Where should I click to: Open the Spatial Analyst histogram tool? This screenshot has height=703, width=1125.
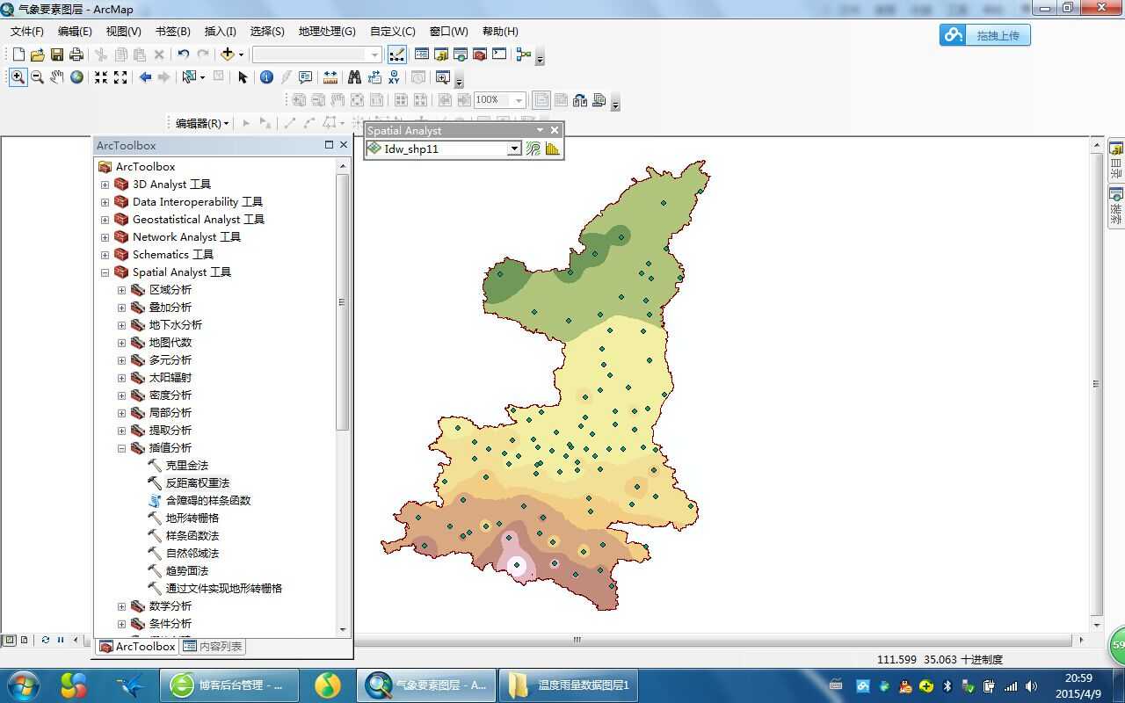(552, 149)
